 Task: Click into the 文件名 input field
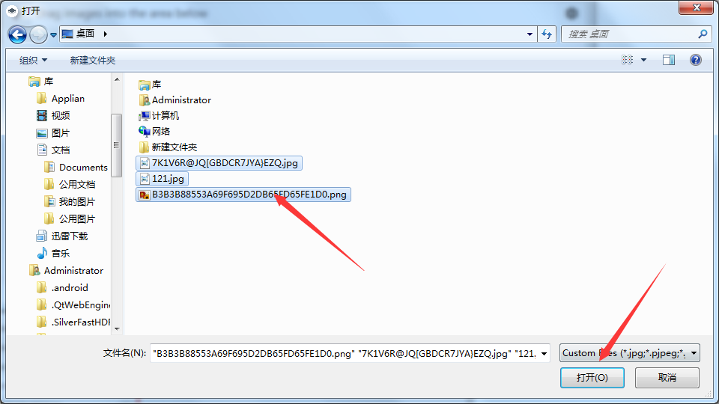(345, 353)
